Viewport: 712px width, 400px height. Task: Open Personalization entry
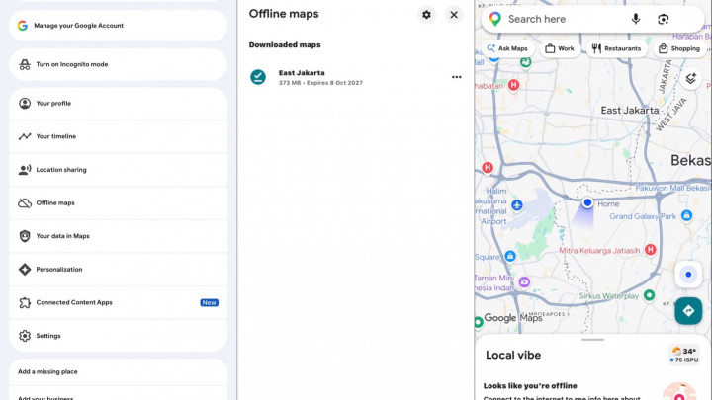[x=118, y=269]
